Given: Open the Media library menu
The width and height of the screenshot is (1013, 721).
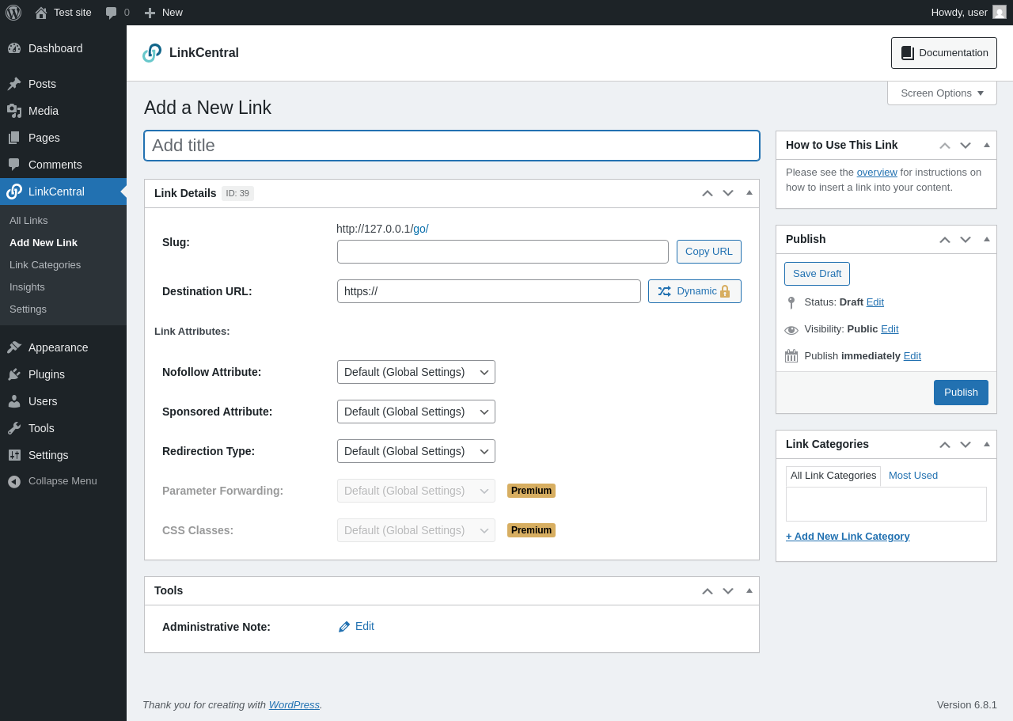Looking at the screenshot, I should coord(63,111).
